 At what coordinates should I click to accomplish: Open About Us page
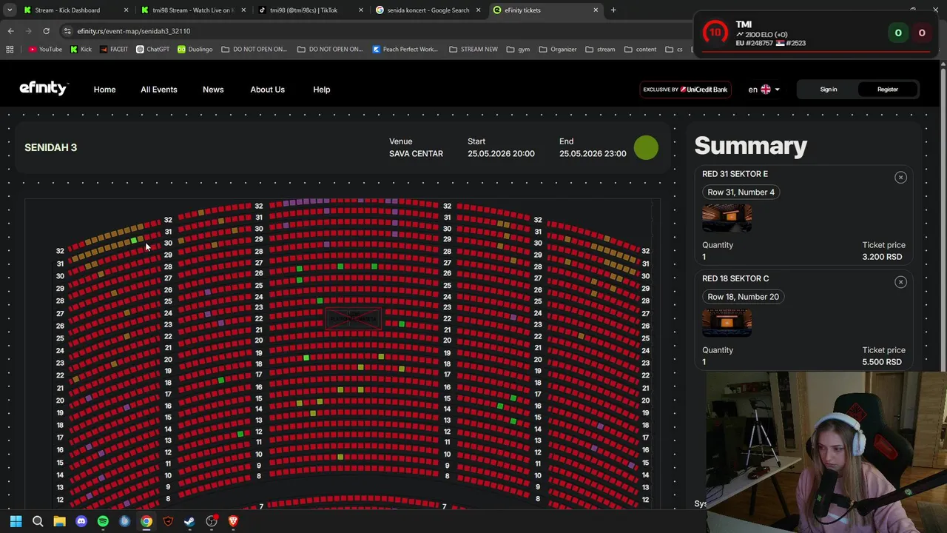(x=267, y=90)
